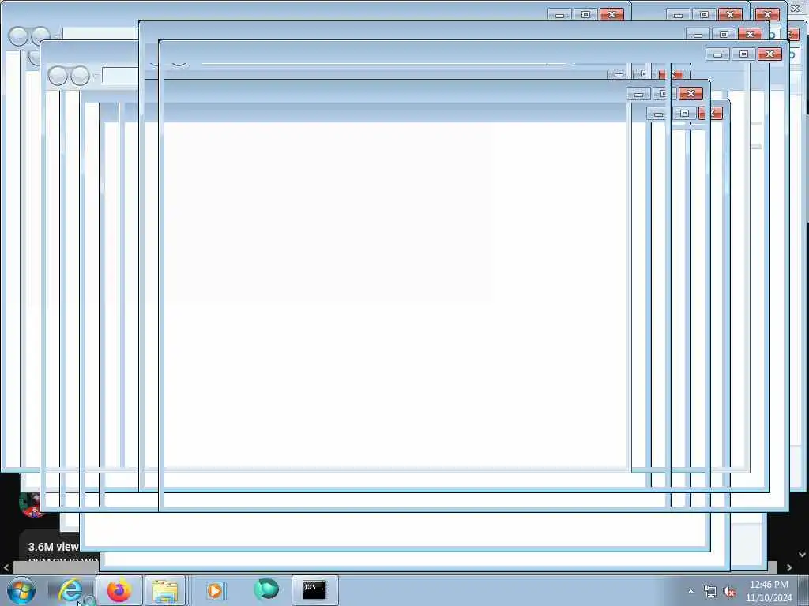Screen dimensions: 809x606
Task: Minimize the frontmost blank window
Action: pyautogui.click(x=717, y=54)
